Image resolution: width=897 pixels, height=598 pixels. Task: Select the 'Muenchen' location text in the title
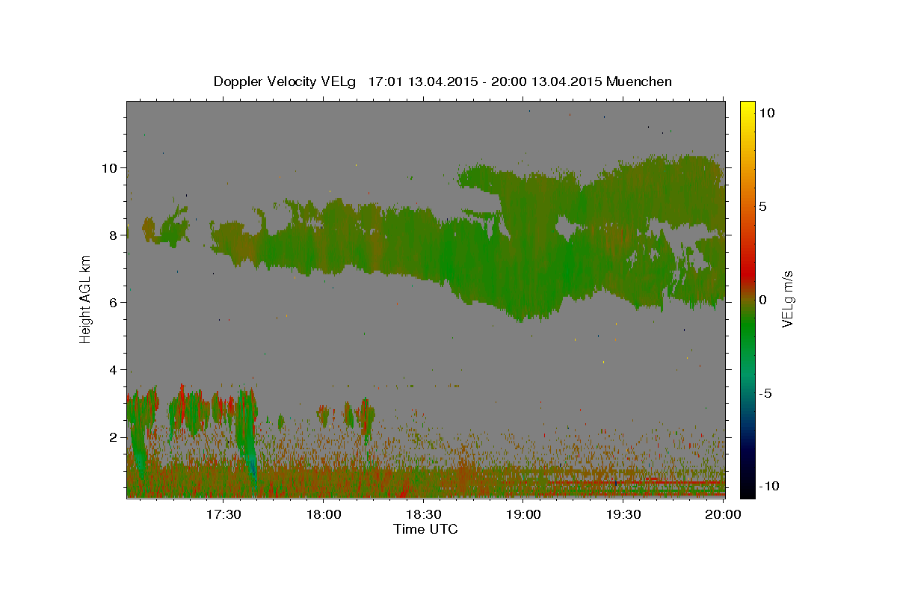coord(639,81)
